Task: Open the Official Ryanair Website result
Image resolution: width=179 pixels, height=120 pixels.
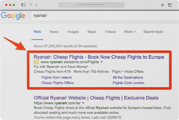Action: pyautogui.click(x=96, y=98)
